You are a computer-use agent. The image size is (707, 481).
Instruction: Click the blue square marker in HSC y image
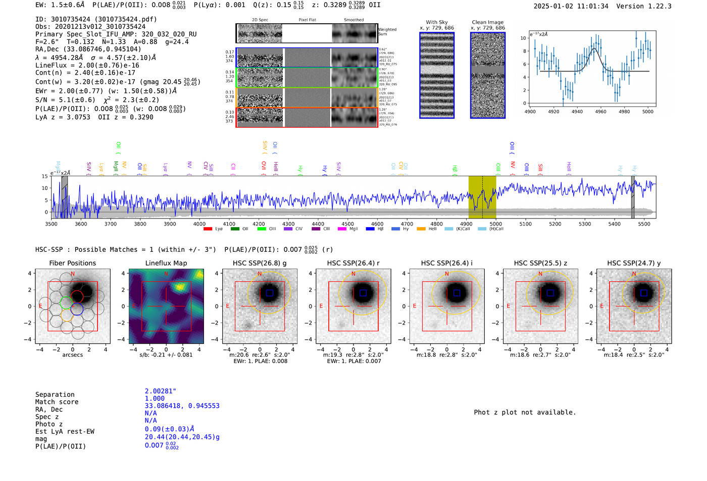[x=643, y=293]
